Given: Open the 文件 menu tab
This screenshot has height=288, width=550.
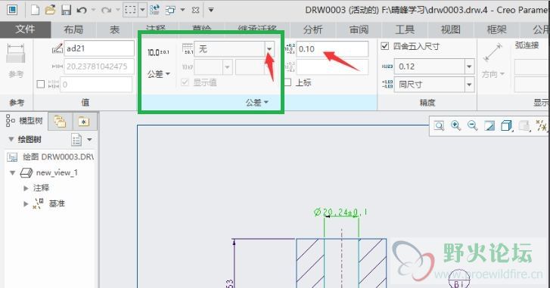Looking at the screenshot, I should (25, 29).
